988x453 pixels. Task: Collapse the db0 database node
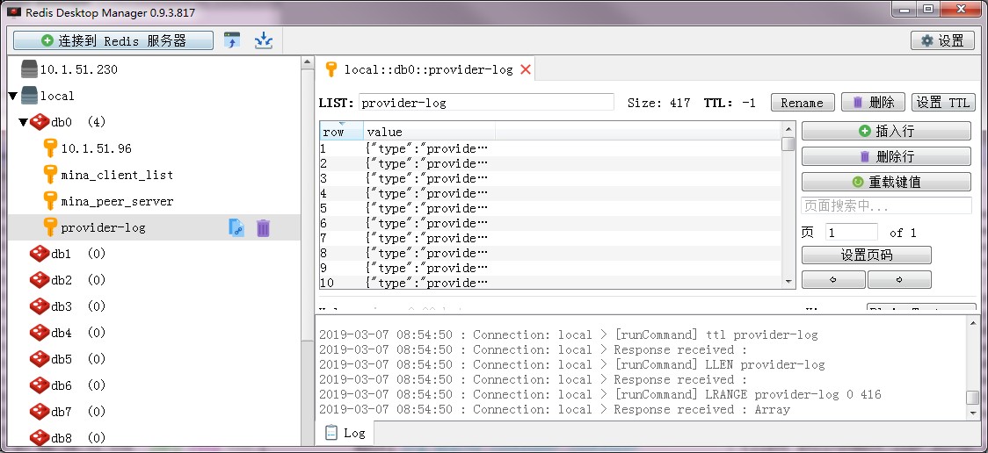[x=23, y=122]
